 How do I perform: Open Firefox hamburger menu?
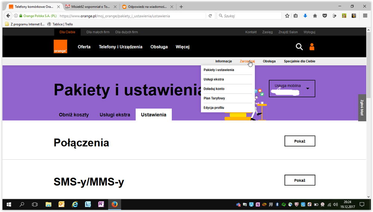(x=365, y=16)
